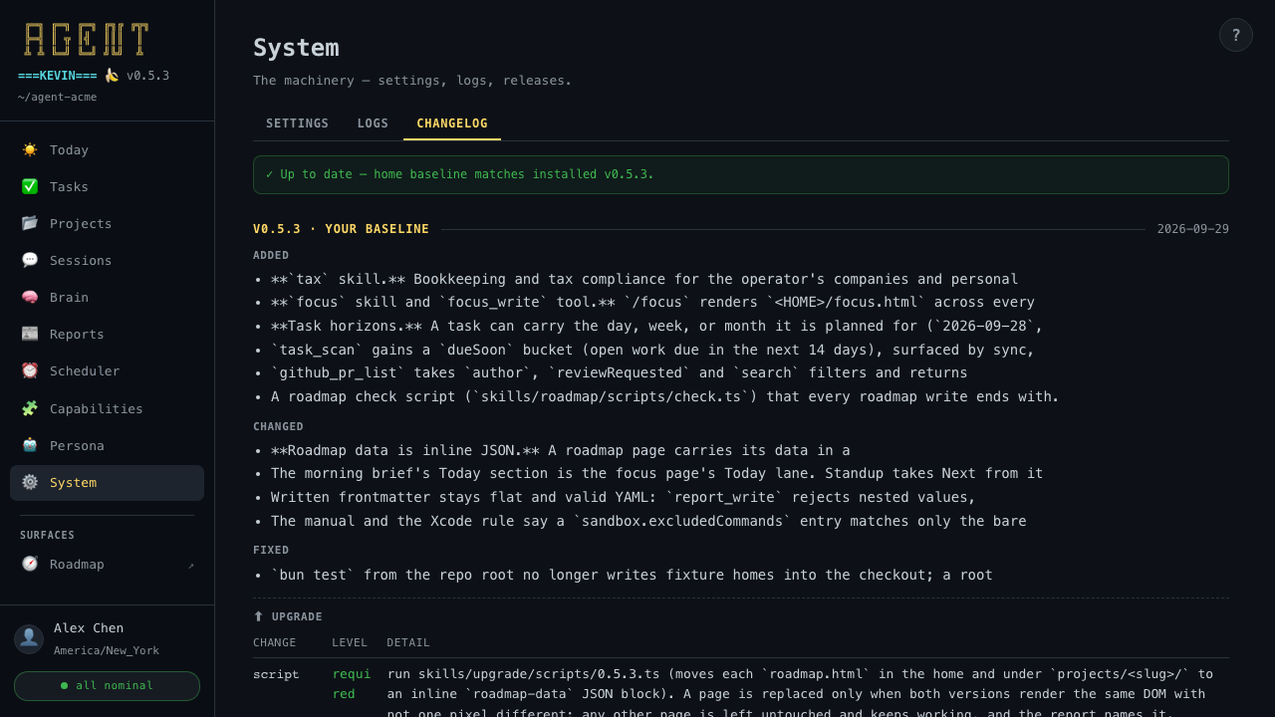Click the 'tax' skill changelog entry
This screenshot has width=1275, height=717.
[644, 279]
